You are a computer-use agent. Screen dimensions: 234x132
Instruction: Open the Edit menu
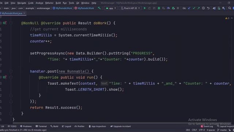6,3
